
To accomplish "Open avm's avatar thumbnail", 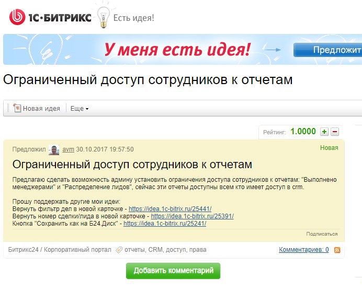I will [x=54, y=149].
